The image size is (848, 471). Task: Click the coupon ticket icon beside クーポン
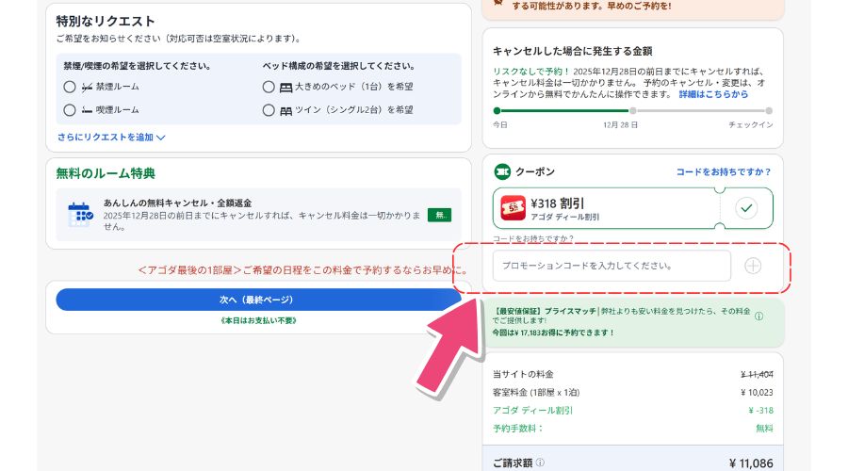(x=502, y=171)
